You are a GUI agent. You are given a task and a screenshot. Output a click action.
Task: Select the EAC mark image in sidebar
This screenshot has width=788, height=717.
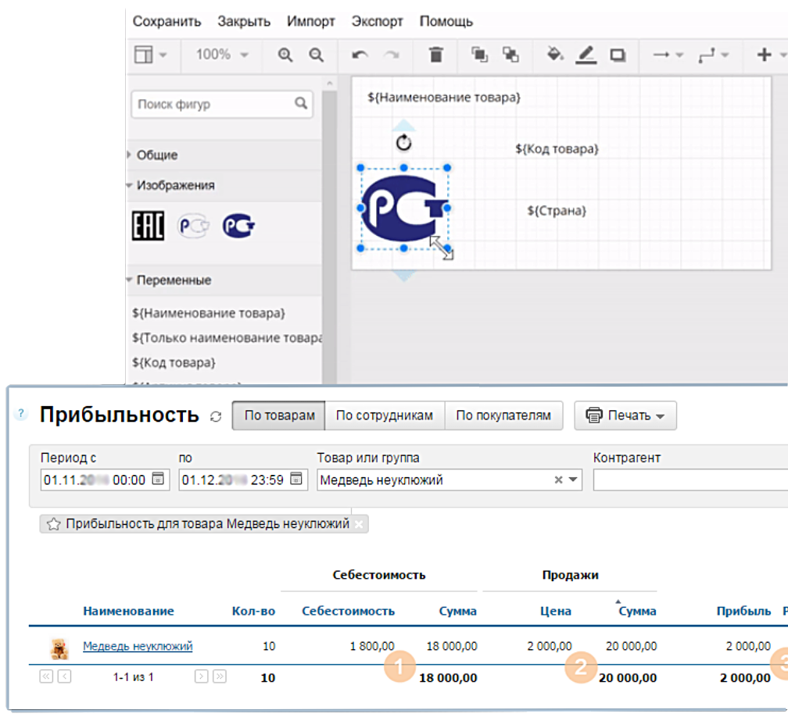pos(148,226)
